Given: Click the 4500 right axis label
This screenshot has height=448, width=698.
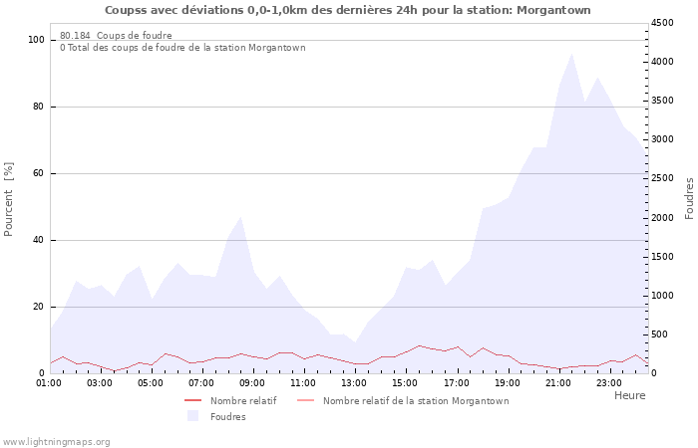Looking at the screenshot, I should click(x=662, y=23).
